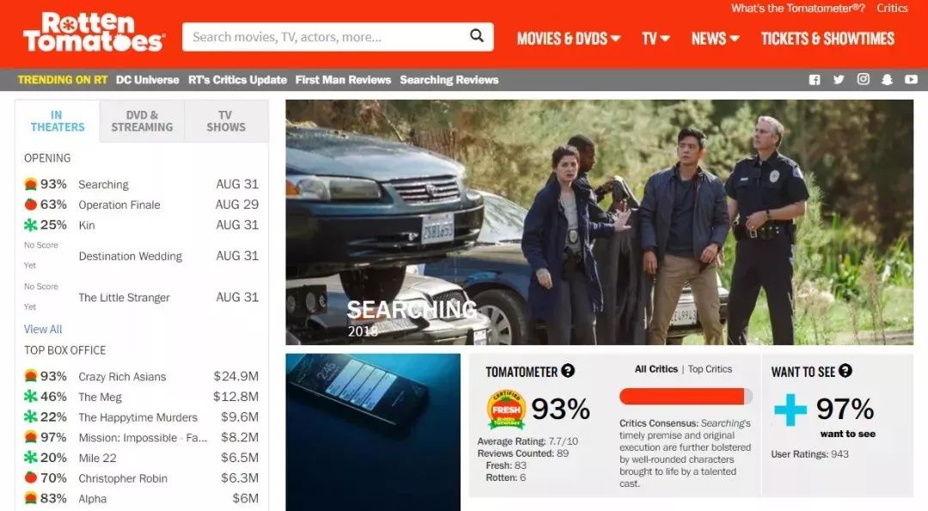
Task: Click tomato icon beside Christopher Robin
Action: pyautogui.click(x=31, y=478)
